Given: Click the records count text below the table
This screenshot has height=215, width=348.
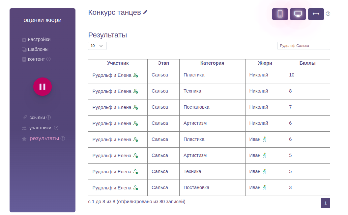Looking at the screenshot, I should click(137, 202).
